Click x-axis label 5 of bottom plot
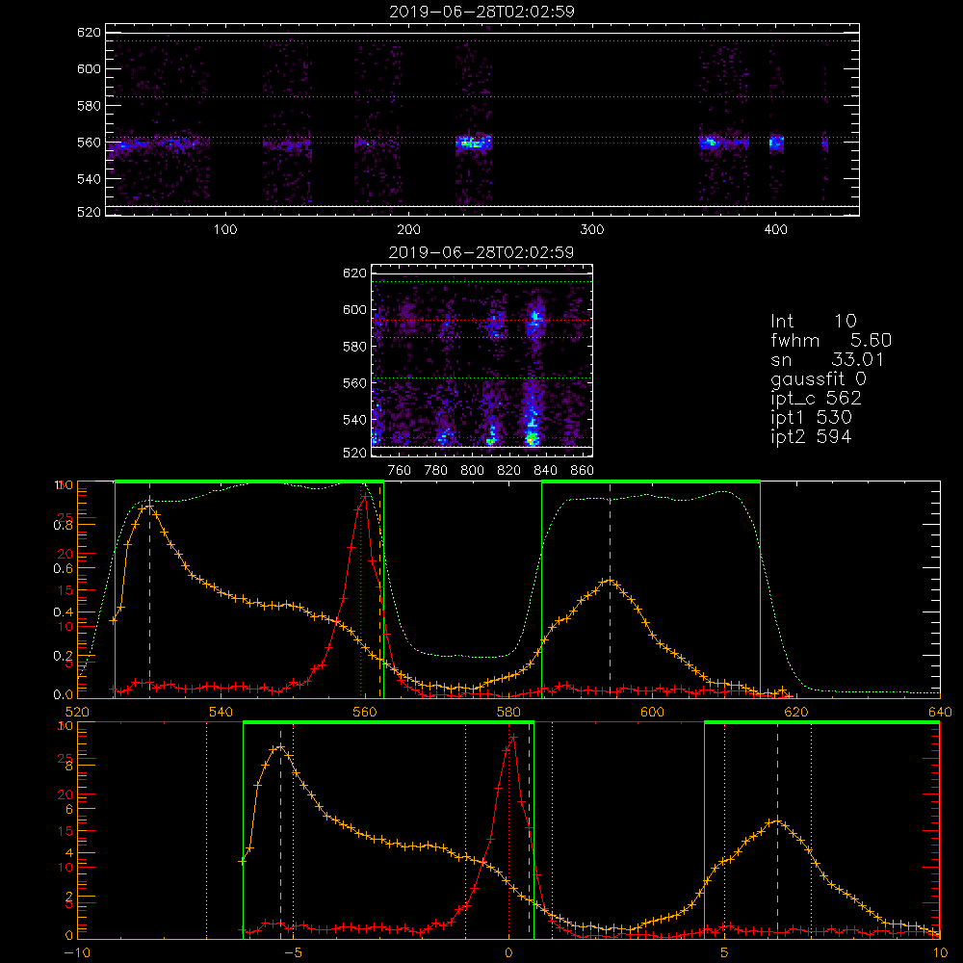 (725, 952)
